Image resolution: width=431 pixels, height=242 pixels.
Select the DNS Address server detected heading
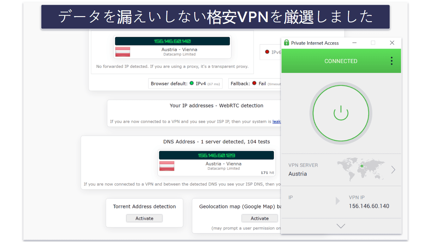[x=217, y=142]
